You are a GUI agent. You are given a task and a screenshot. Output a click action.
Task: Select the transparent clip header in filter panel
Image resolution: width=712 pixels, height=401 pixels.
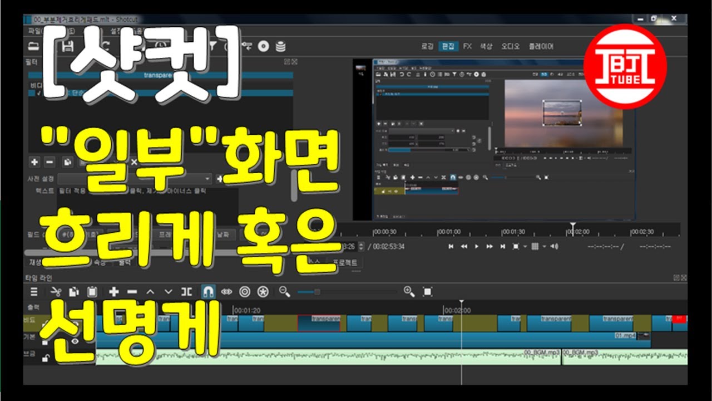[161, 75]
